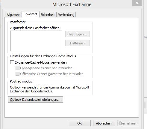Enable Exchange-Cache-Modus verwenden checkbox
Viewport: 147px width, 129px height.
(x=12, y=62)
